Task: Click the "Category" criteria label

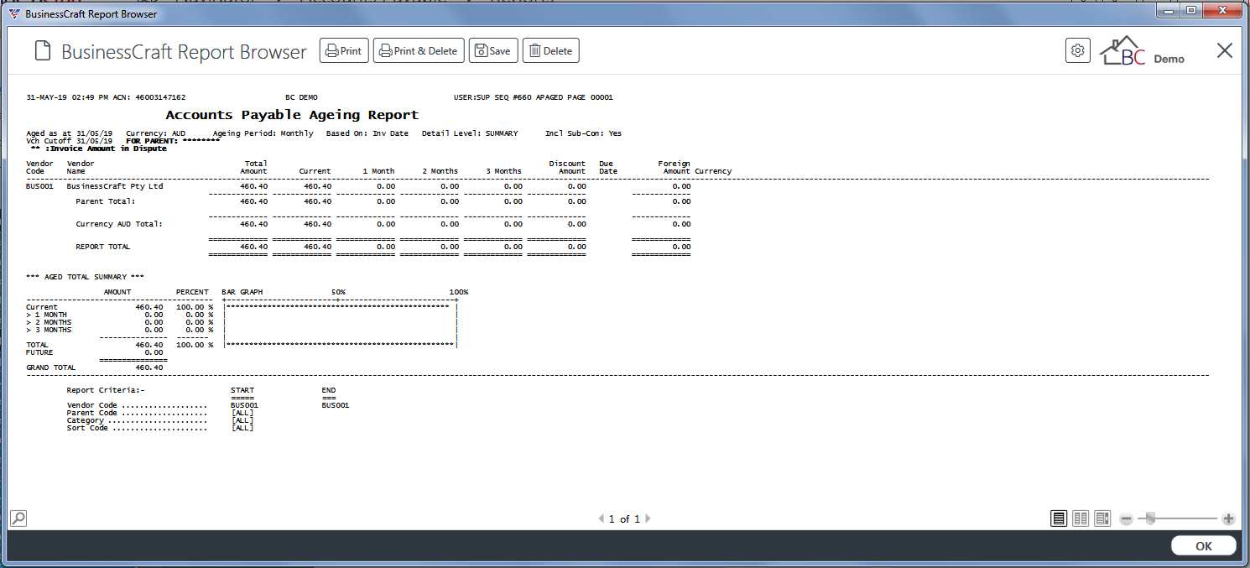Action: 86,420
